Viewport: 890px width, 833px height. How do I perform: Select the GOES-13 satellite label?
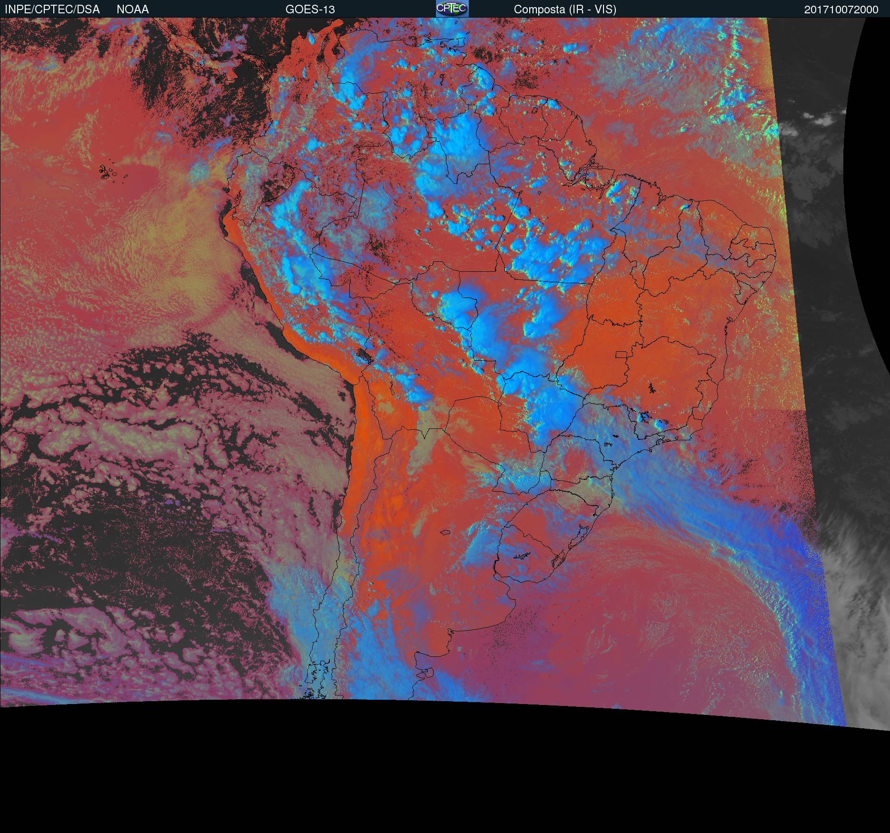pyautogui.click(x=310, y=10)
